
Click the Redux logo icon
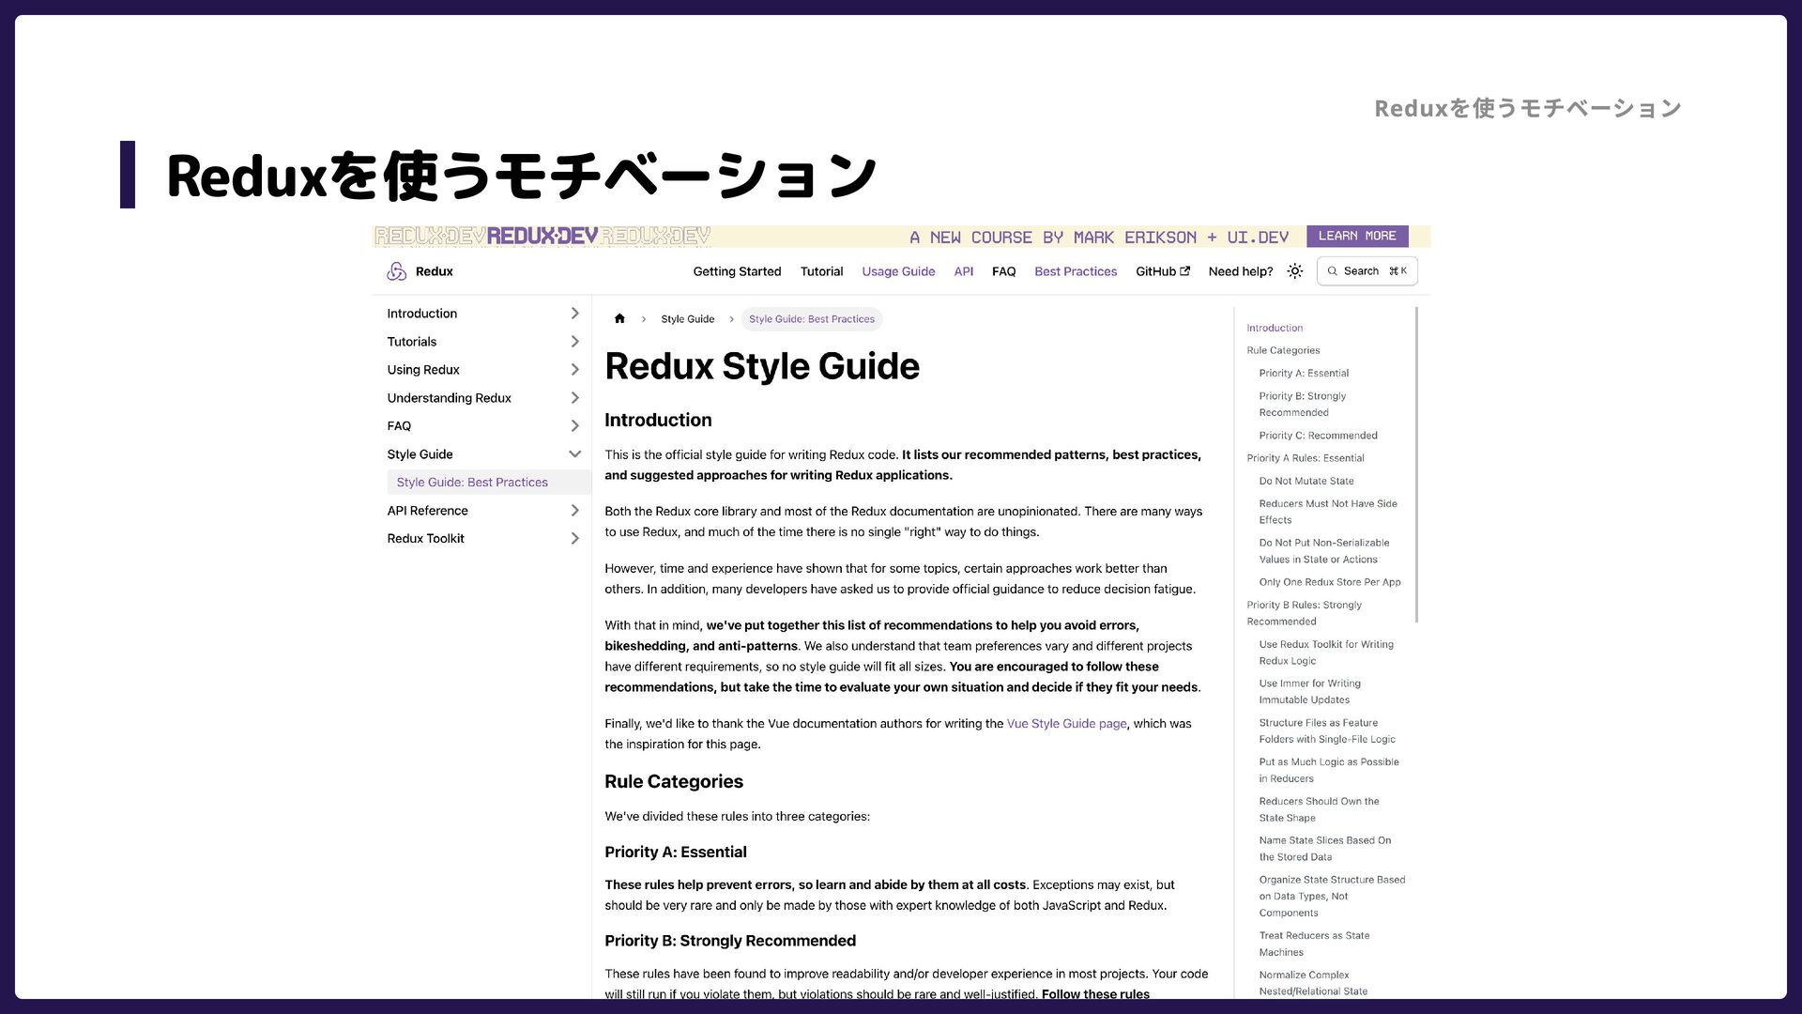(x=396, y=271)
